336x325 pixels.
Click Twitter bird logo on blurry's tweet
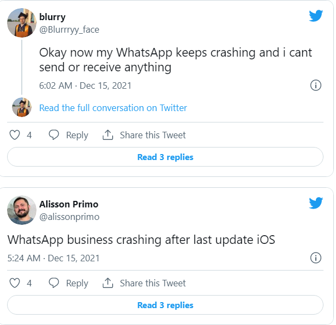coord(316,16)
